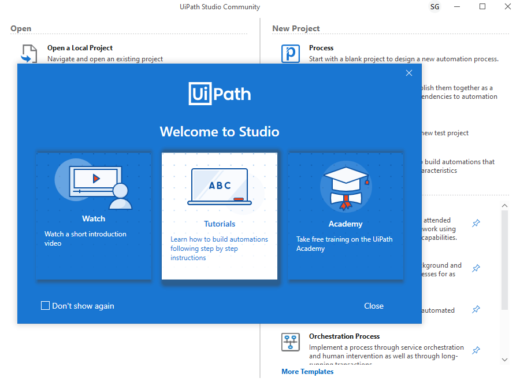This screenshot has width=520, height=389.
Task: Click the Tutorials ABC whiteboard illustration
Action: [x=220, y=187]
